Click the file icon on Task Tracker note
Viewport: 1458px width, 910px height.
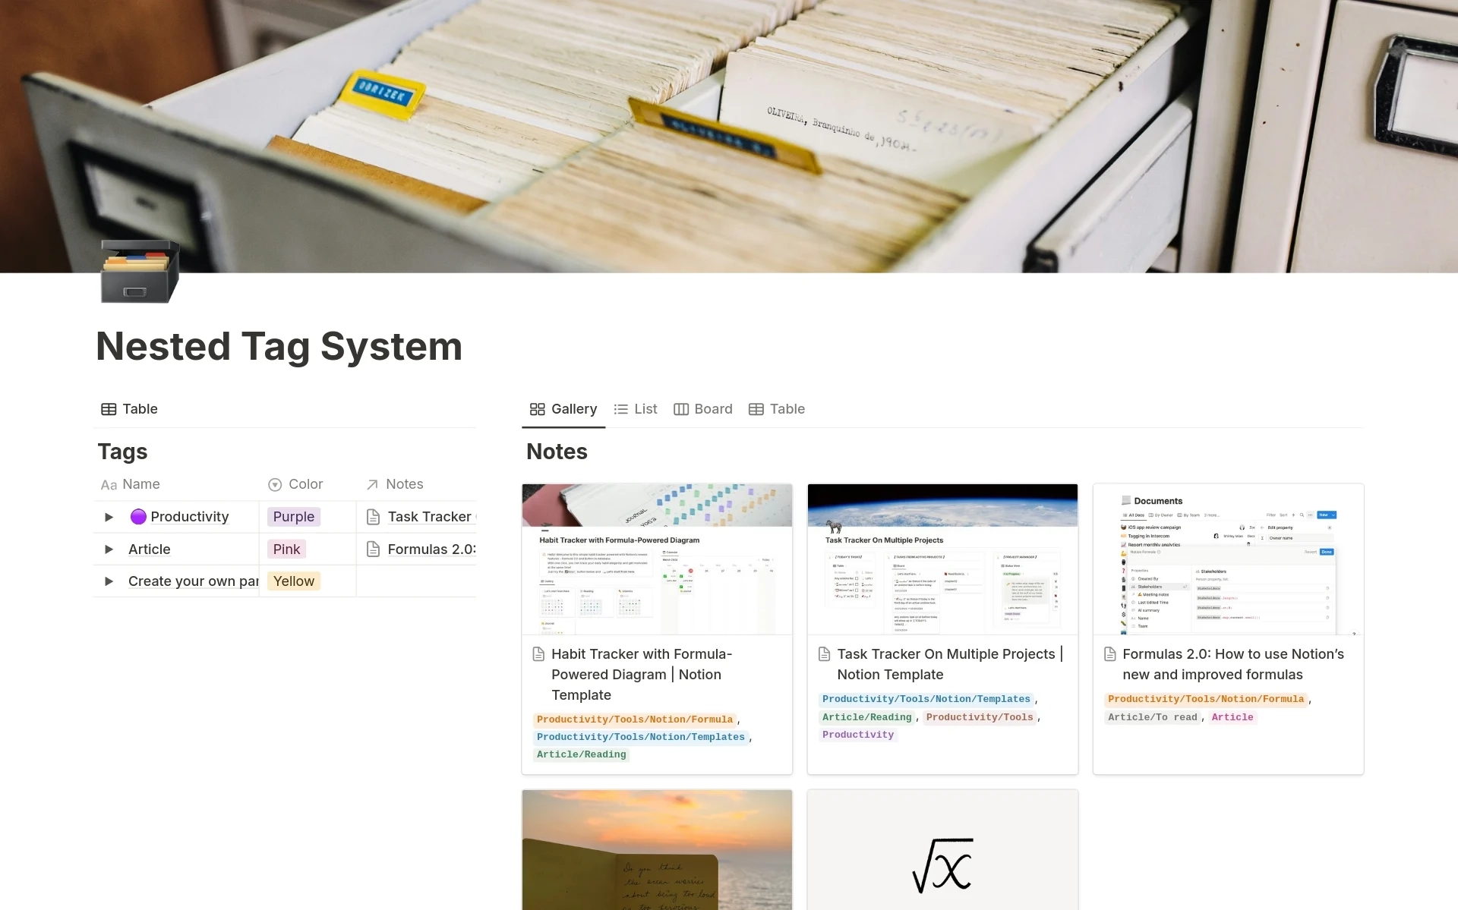point(825,652)
